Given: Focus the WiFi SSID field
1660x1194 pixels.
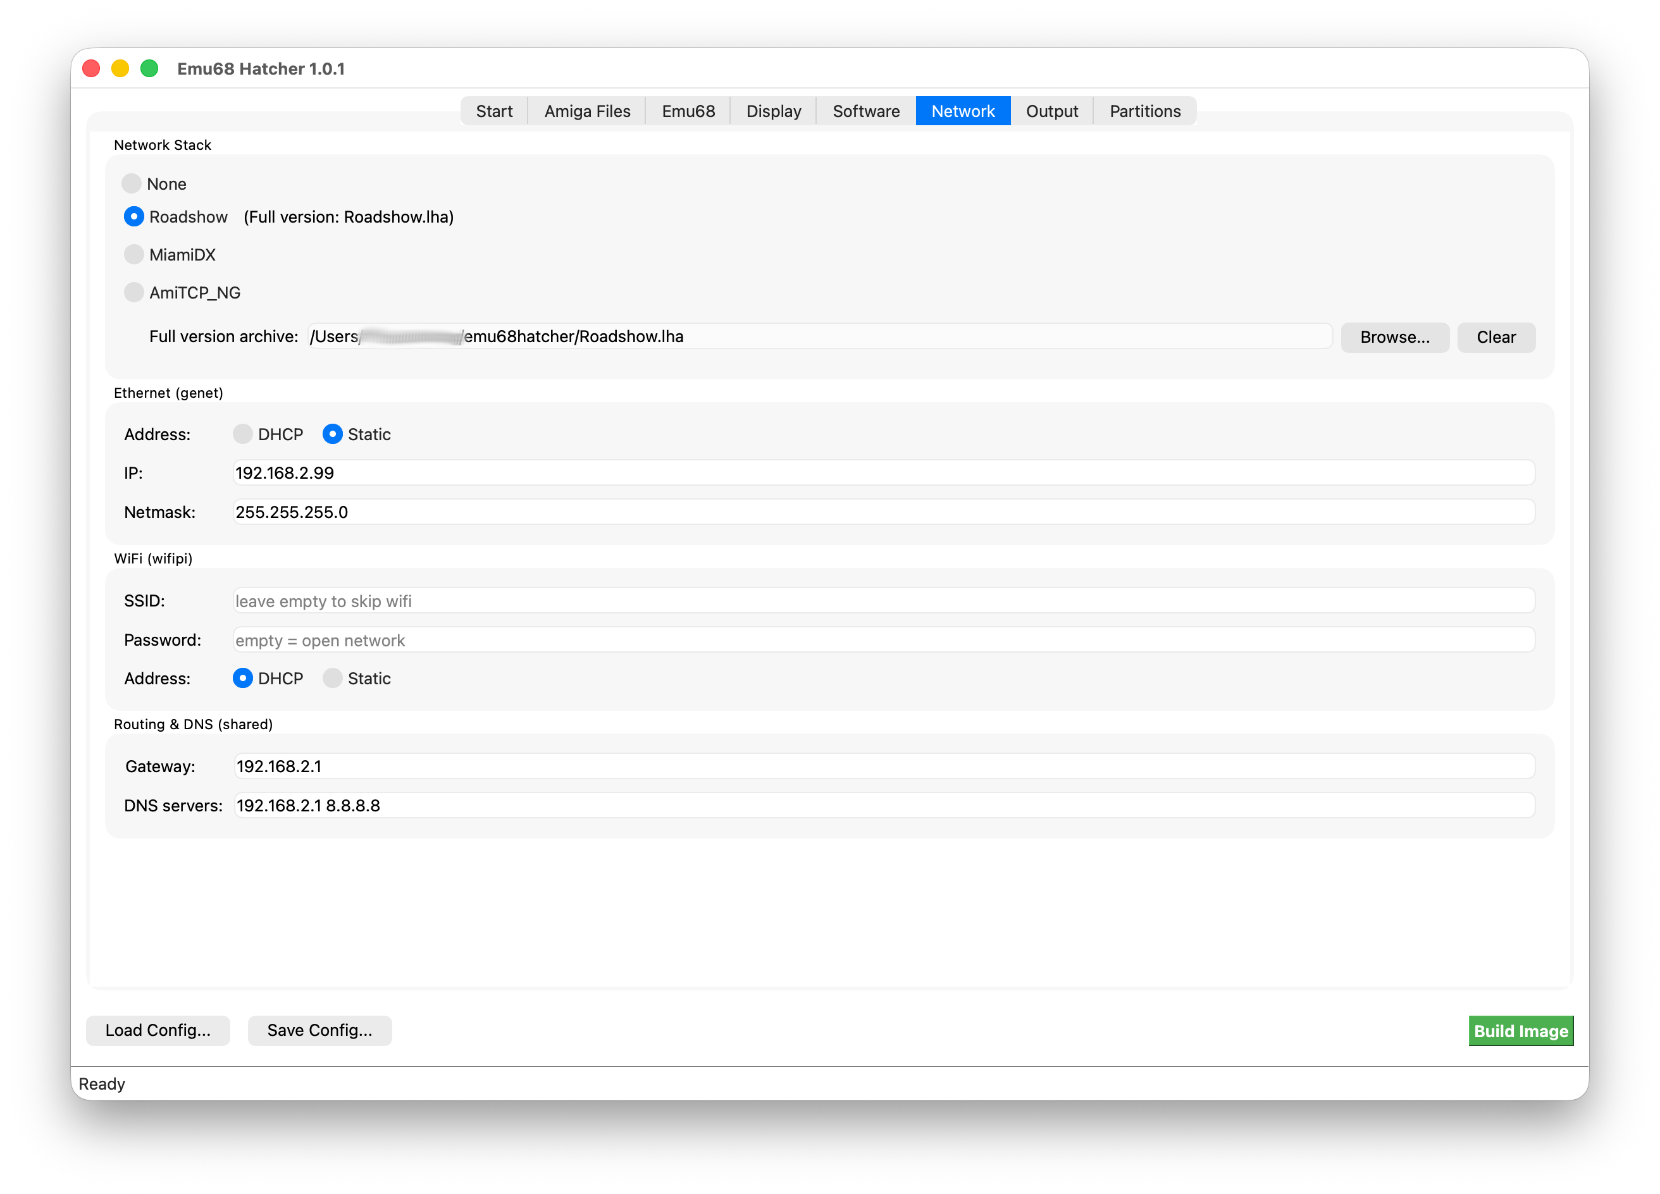Looking at the screenshot, I should tap(883, 601).
